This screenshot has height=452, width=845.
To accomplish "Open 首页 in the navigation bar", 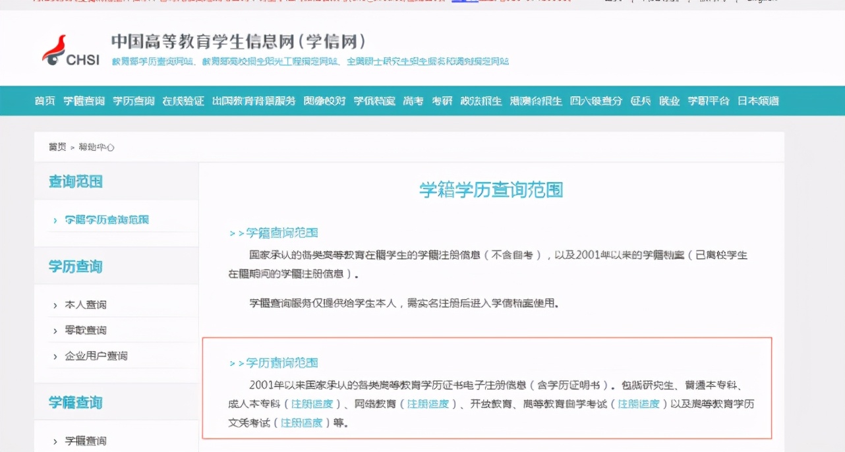I will click(44, 101).
